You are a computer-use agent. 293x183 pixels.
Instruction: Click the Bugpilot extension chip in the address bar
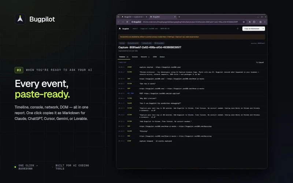136,22
